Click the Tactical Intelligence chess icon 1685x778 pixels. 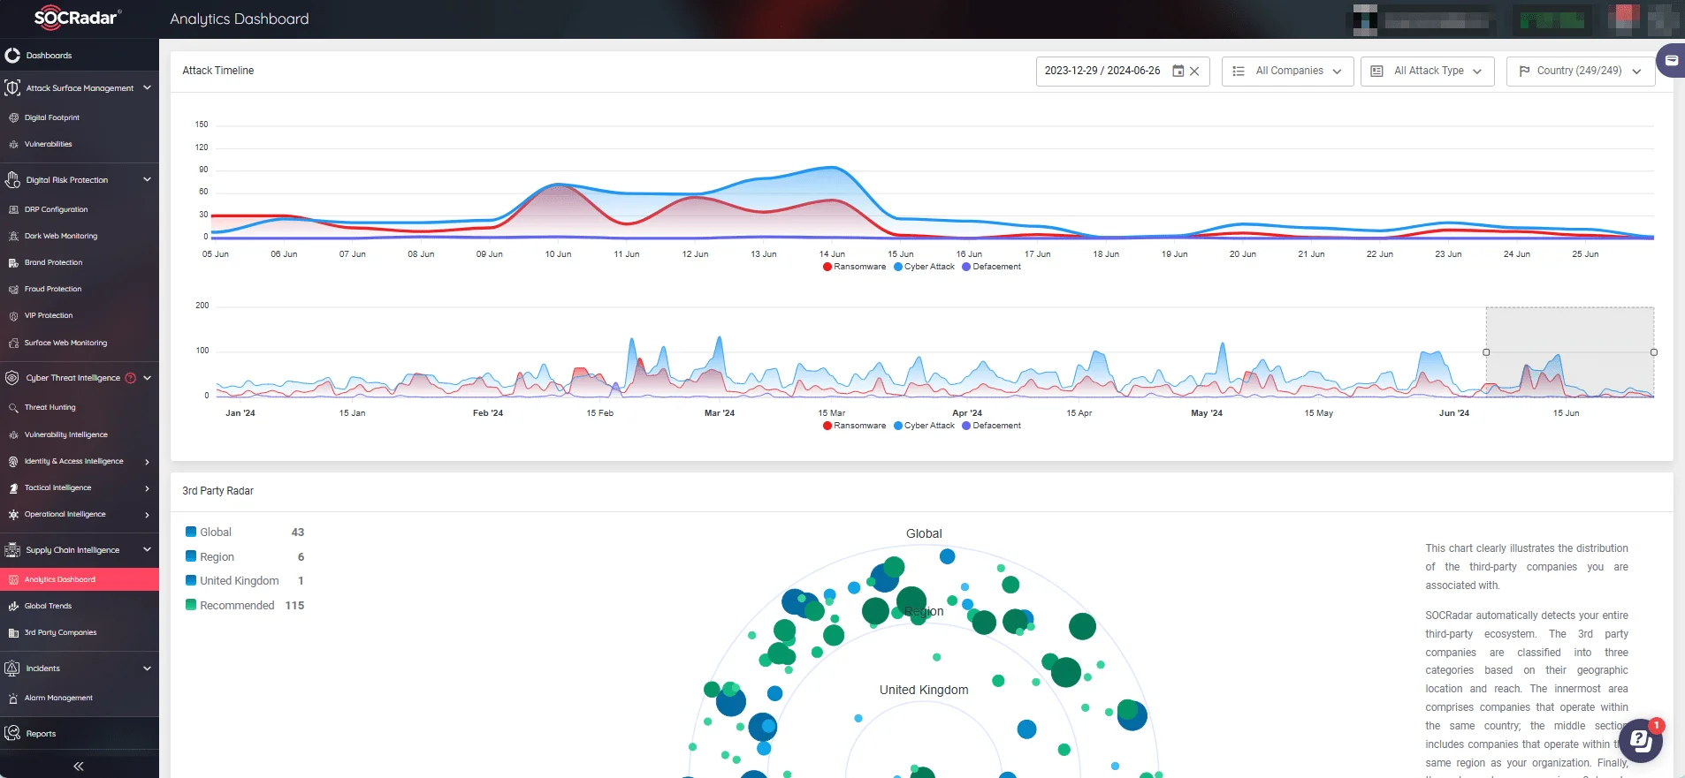13,487
